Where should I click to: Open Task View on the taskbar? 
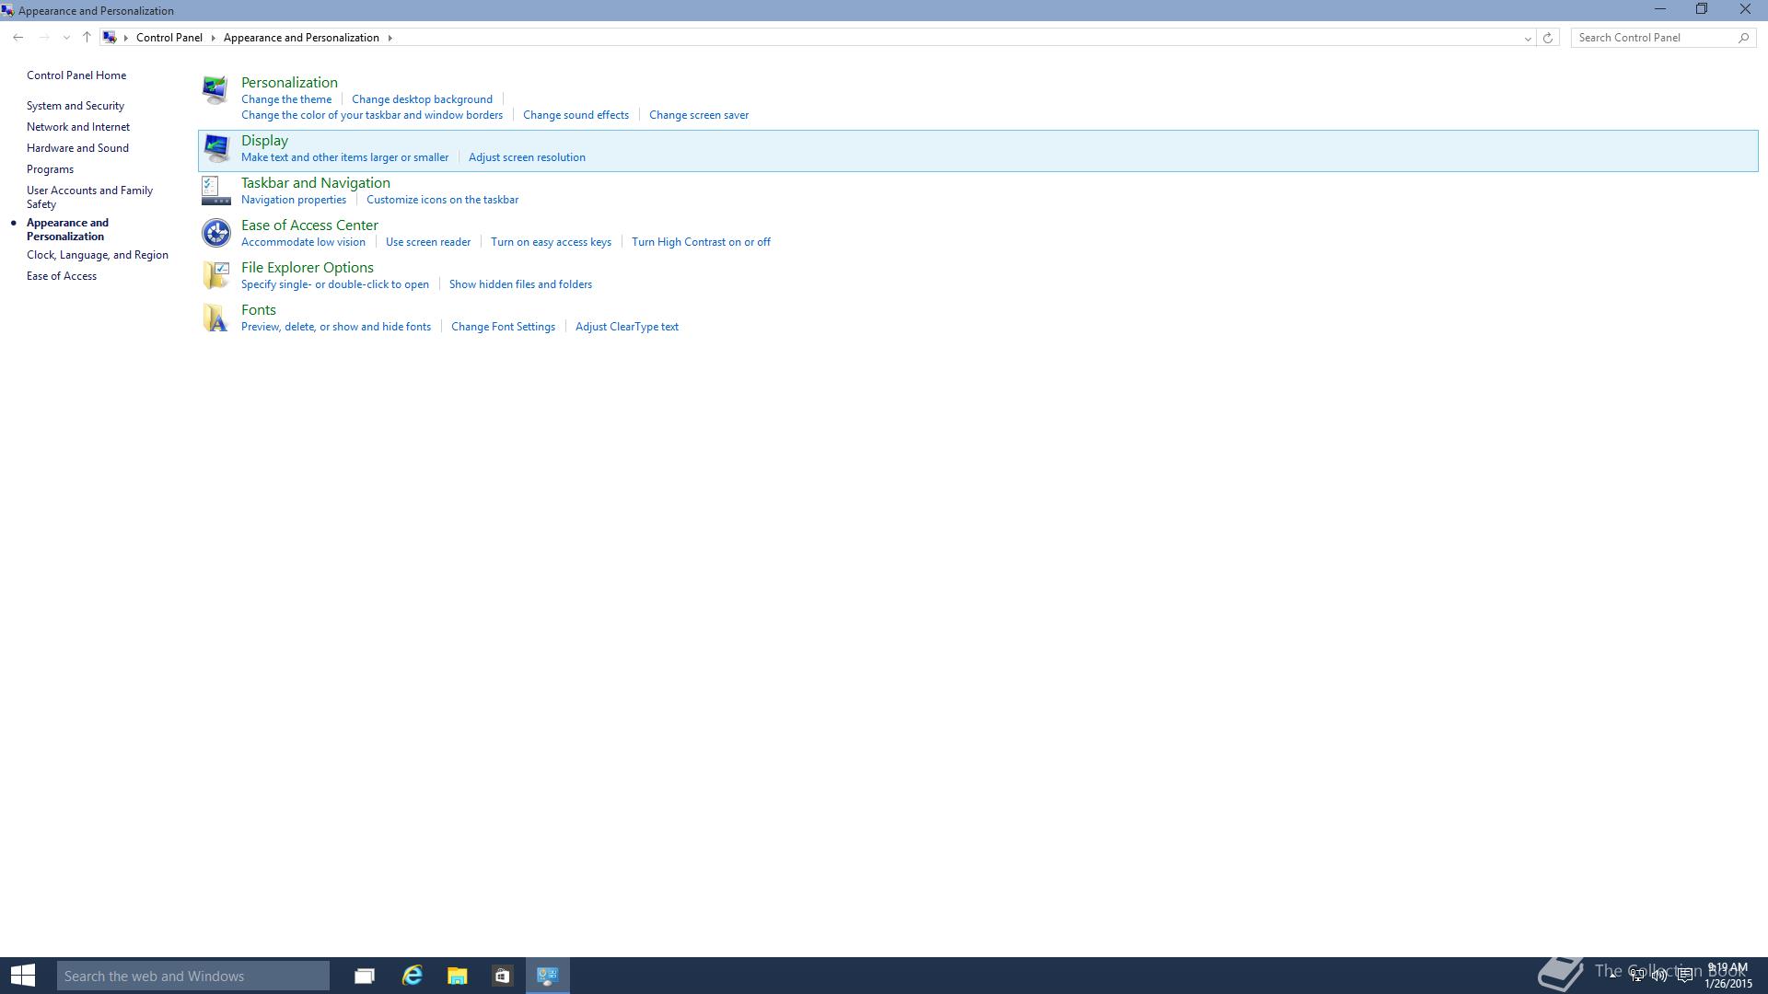point(365,976)
